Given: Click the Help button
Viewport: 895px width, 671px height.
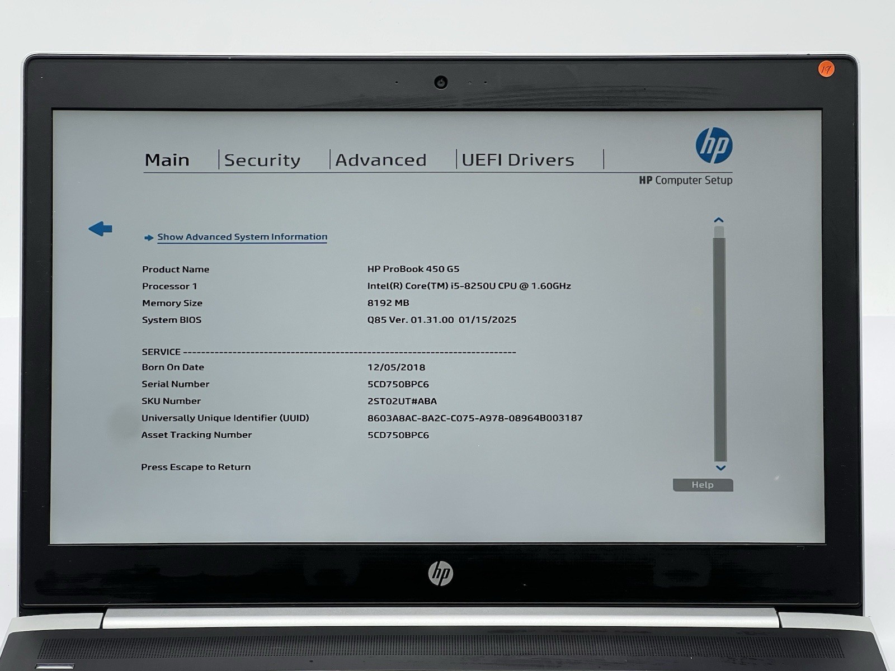Looking at the screenshot, I should (x=703, y=485).
